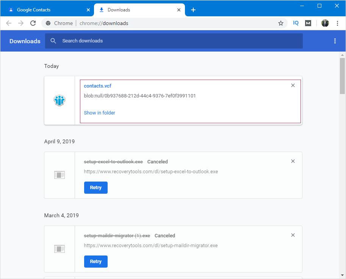Remove contacts.vcf from the list

(x=293, y=85)
